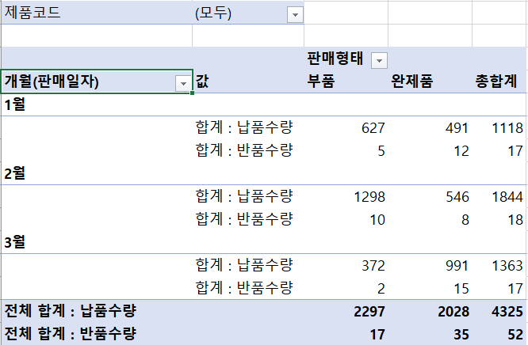Select the 총합계 column header
Image resolution: width=528 pixels, height=345 pixels.
click(495, 82)
